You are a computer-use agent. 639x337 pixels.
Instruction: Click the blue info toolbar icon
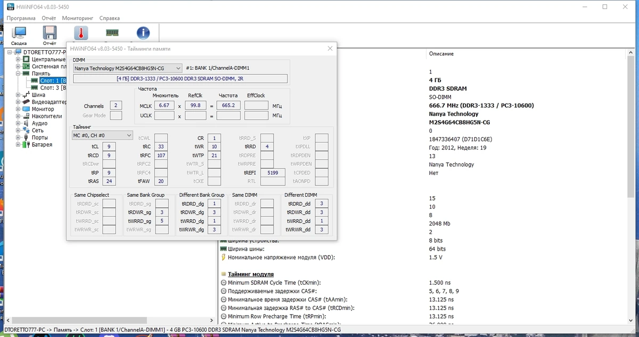tap(143, 34)
